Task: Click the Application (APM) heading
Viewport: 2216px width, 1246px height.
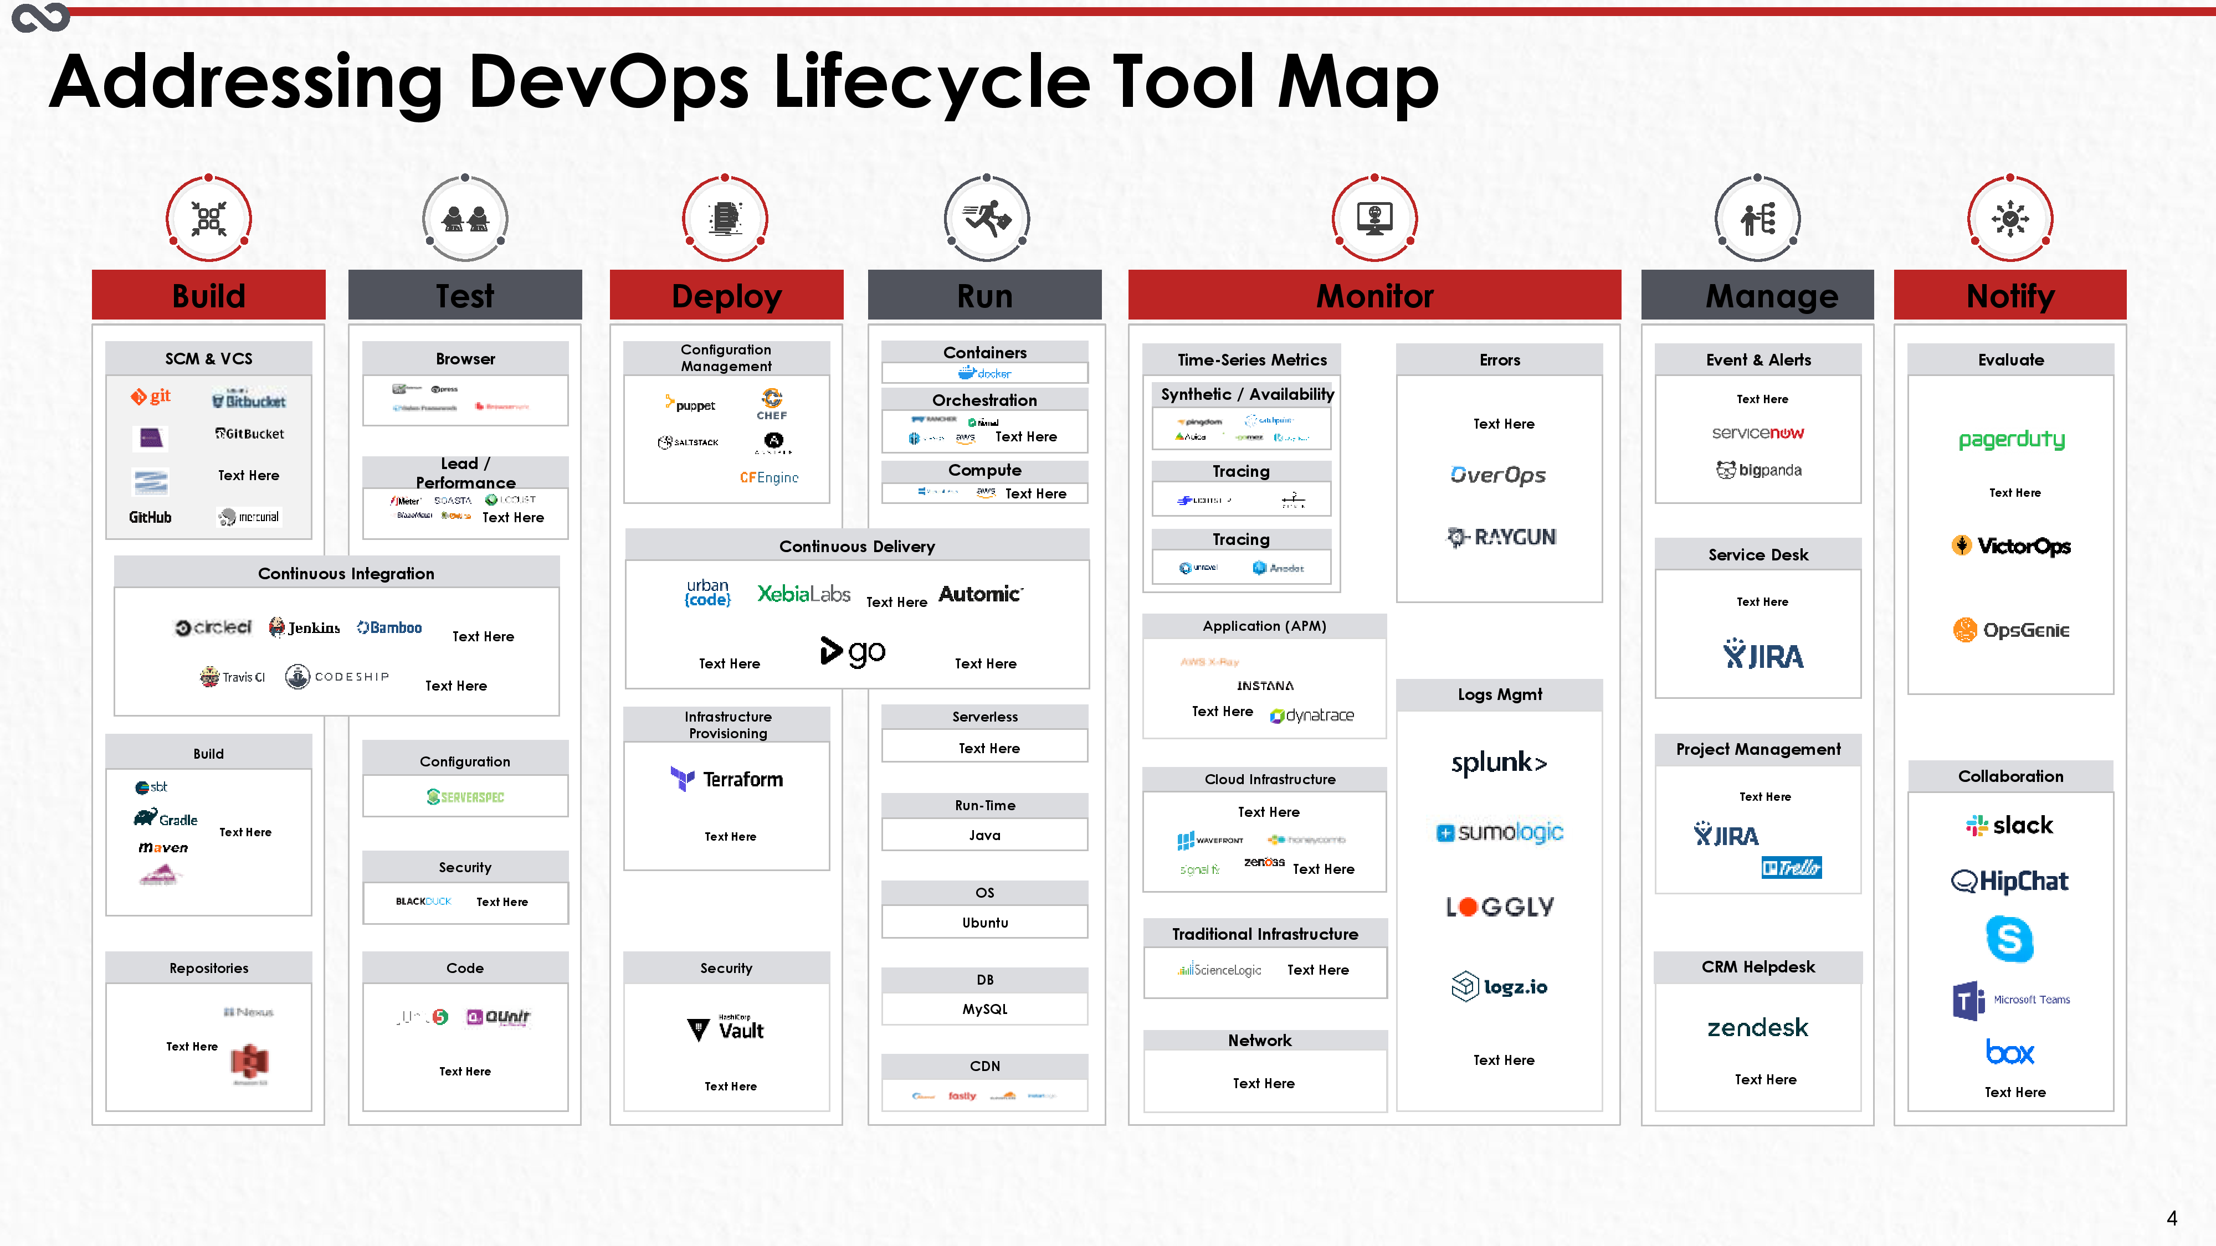Action: (x=1265, y=626)
